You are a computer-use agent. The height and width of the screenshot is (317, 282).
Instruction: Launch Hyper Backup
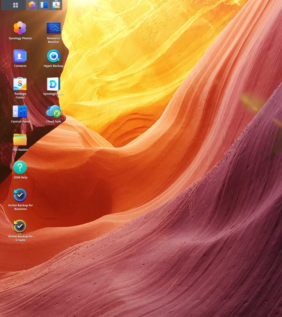(53, 56)
